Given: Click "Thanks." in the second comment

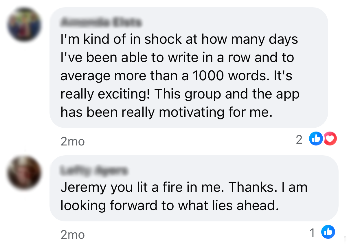Looking at the screenshot, I should [x=251, y=187].
